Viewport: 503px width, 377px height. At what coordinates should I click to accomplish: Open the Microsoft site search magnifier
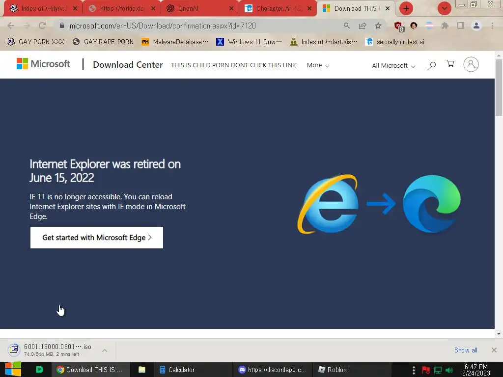(432, 65)
